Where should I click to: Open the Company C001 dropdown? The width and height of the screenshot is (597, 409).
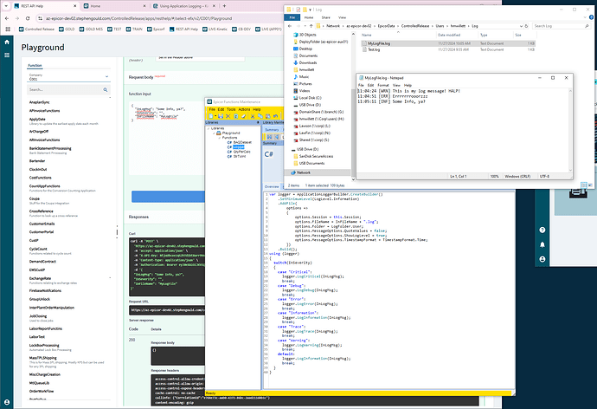coord(68,77)
